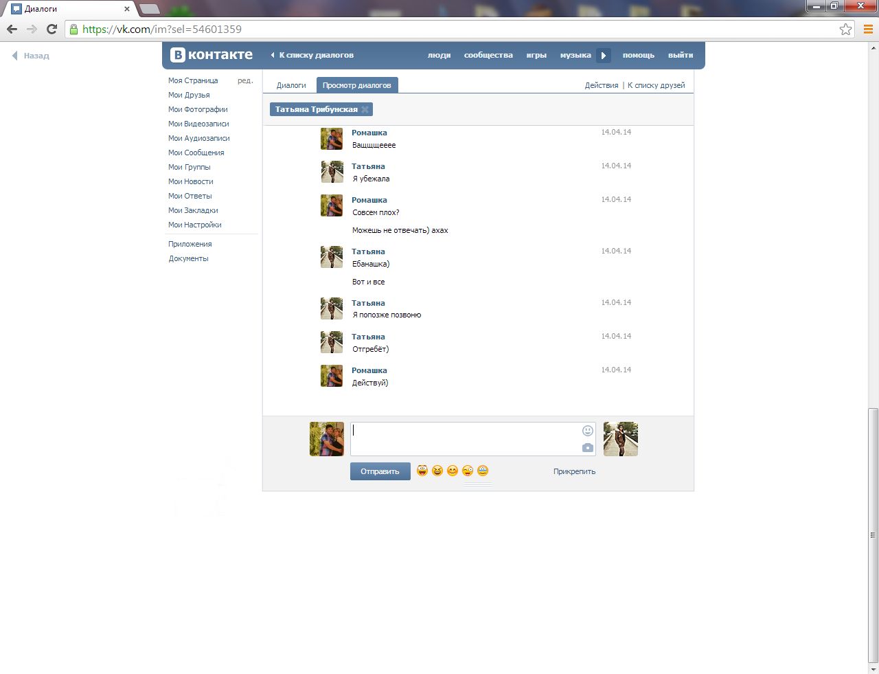
Task: Open Мои Группы
Action: 190,167
